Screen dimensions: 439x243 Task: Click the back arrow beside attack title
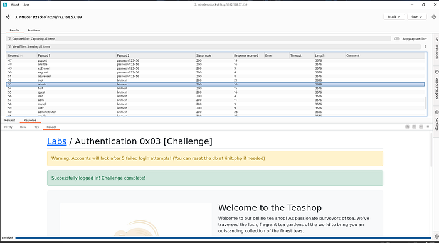[x=8, y=17]
